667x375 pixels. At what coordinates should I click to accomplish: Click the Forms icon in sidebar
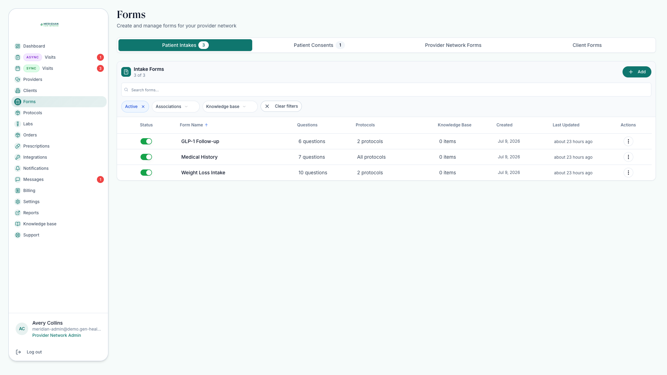[18, 102]
